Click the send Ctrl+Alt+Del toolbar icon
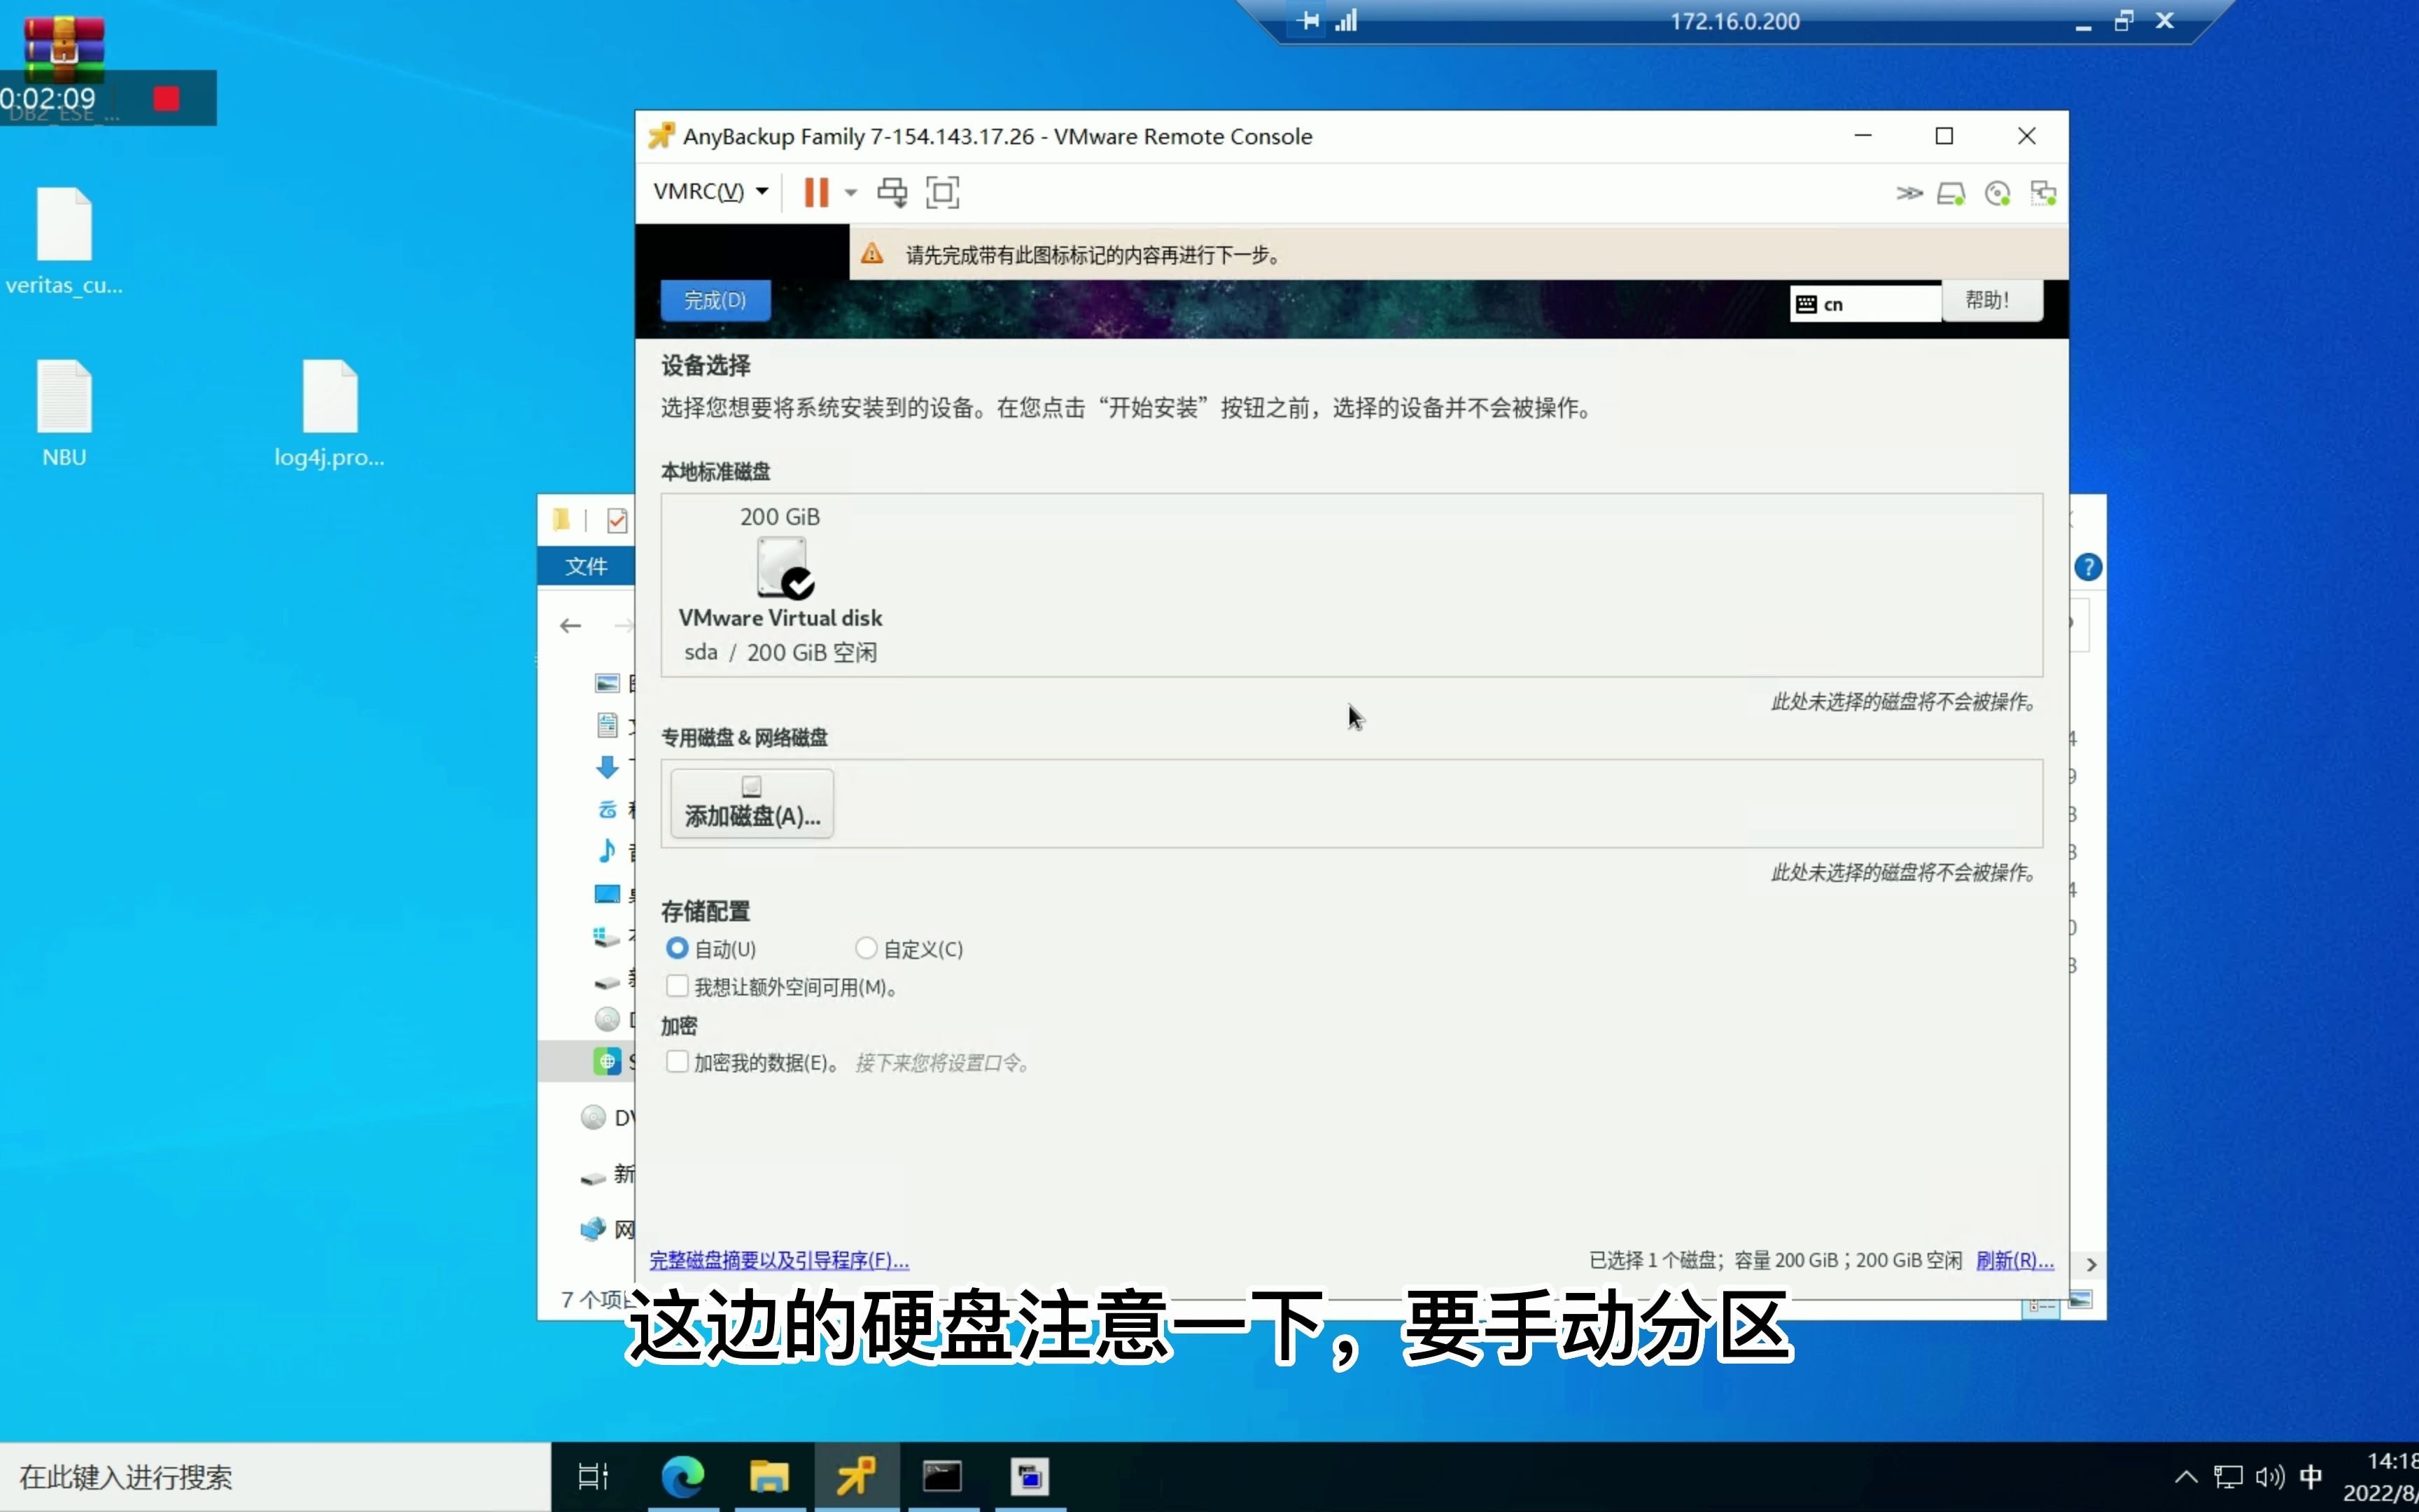2419x1512 pixels. point(892,192)
